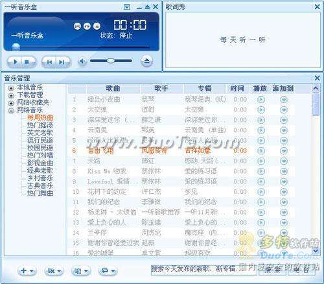The image size is (324, 284).
Task: Click play icon on the 天路 row
Action: click(x=261, y=161)
